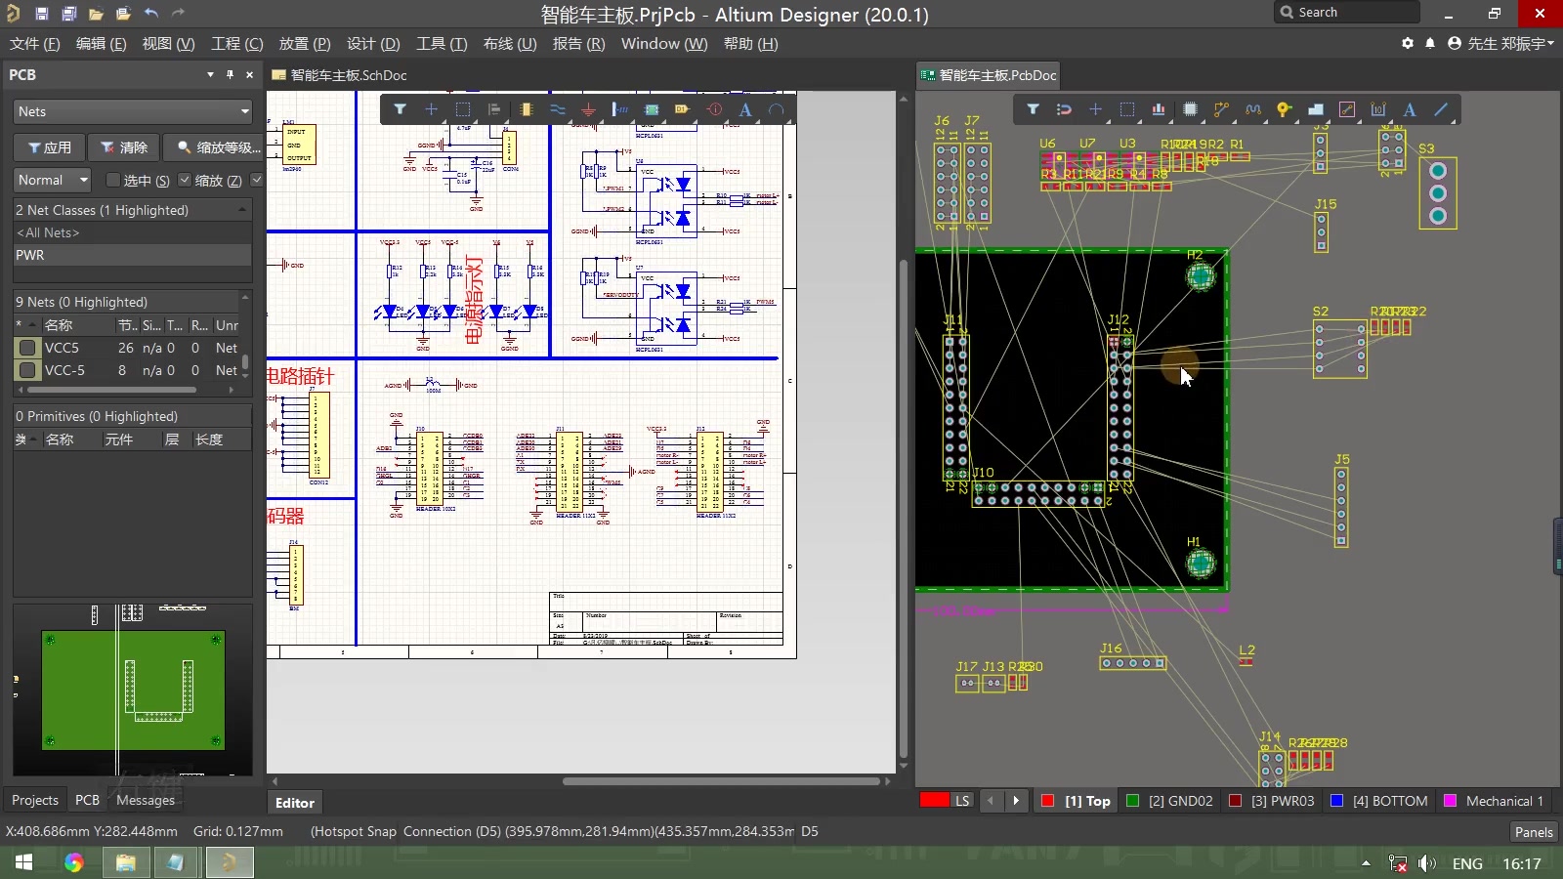This screenshot has height=879, width=1563.
Task: Click schematic toolbar Place Text String icon
Action: click(x=745, y=109)
